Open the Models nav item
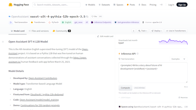 [90, 5]
